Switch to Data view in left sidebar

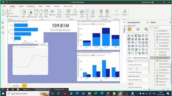(3, 27)
